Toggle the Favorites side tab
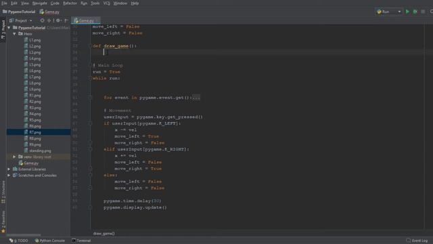The image size is (433, 244). (x=3, y=222)
